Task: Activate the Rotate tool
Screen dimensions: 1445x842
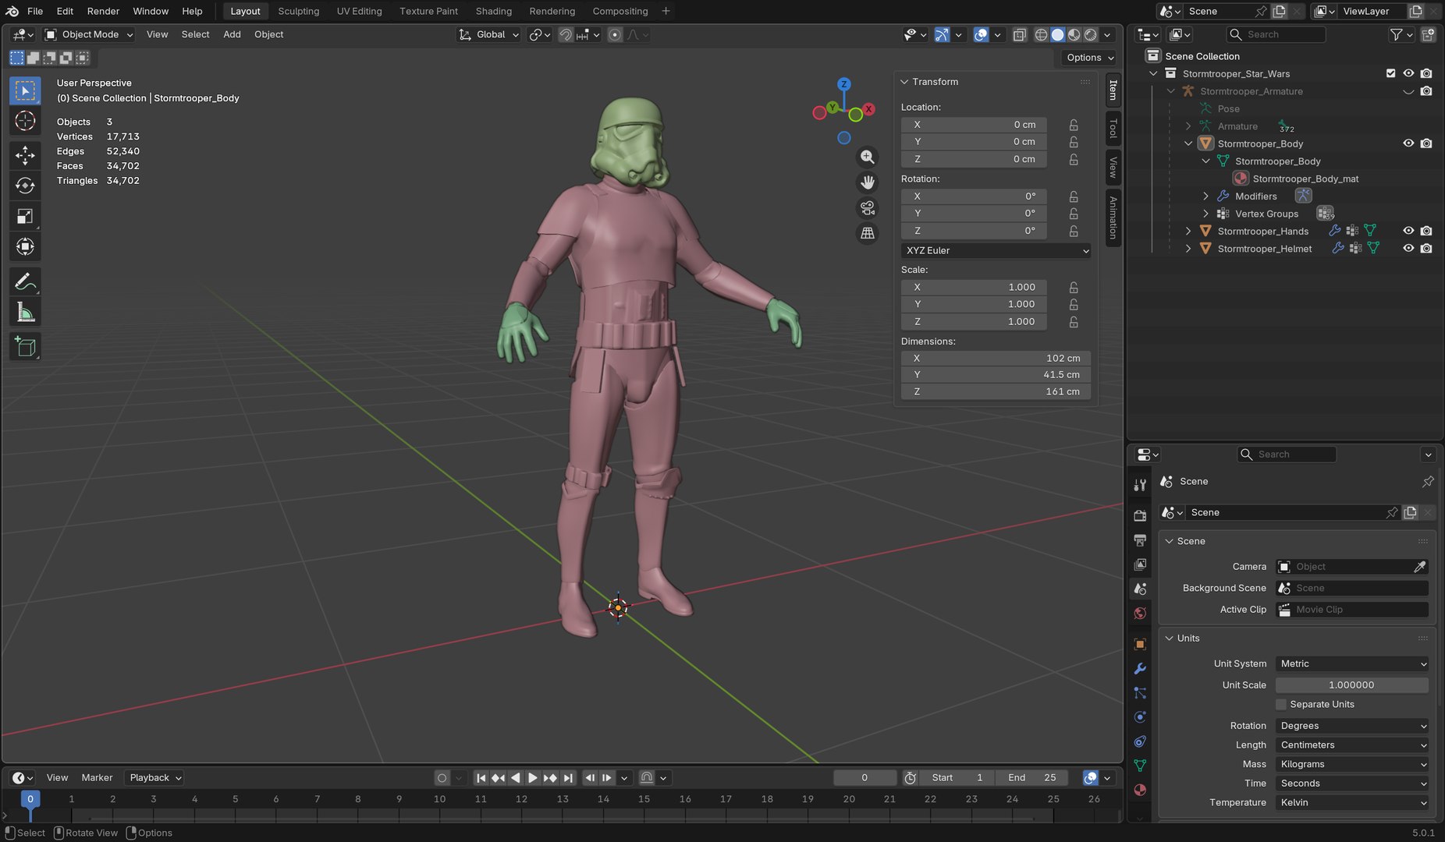Action: [25, 186]
